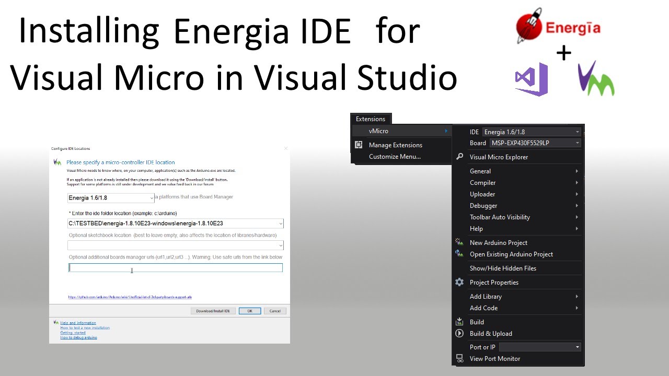Click the gear icon beside Project Properties
The image size is (669, 376).
coord(459,282)
